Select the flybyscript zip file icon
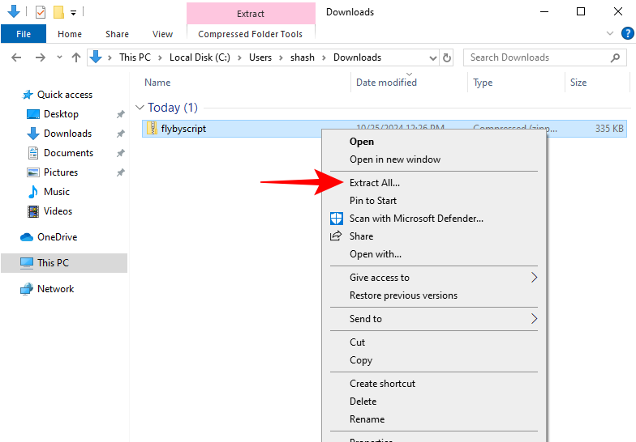636x442 pixels. tap(152, 128)
